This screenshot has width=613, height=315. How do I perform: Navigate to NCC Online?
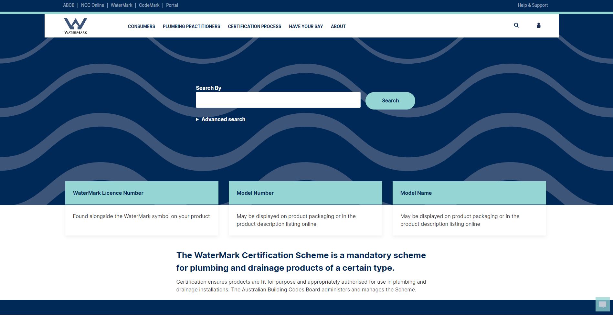[x=92, y=5]
